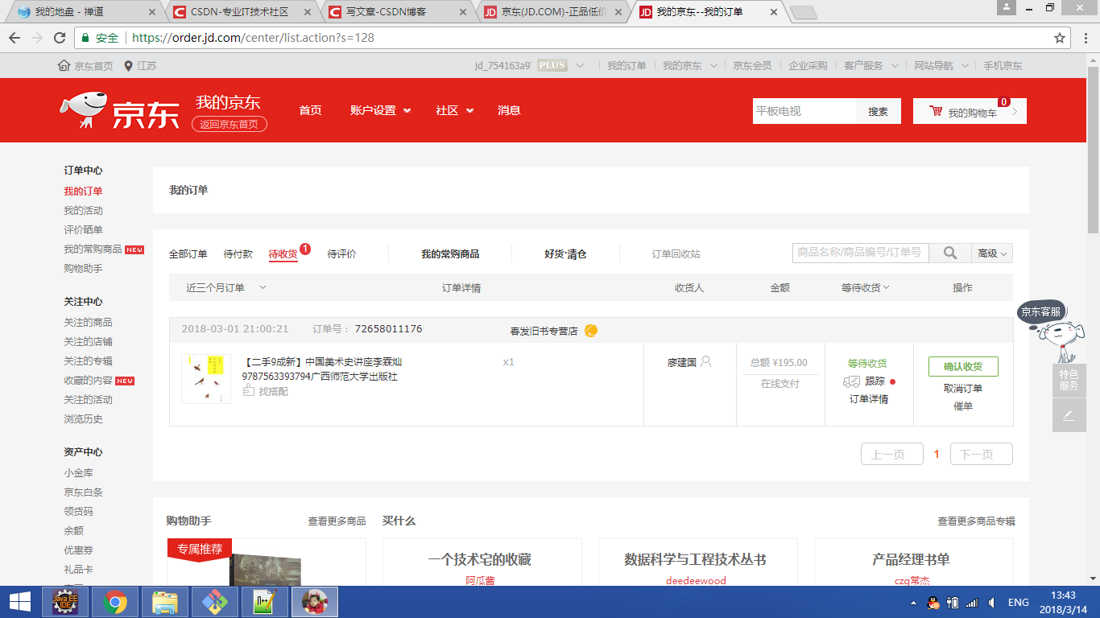Click the book product thumbnail

tap(206, 379)
